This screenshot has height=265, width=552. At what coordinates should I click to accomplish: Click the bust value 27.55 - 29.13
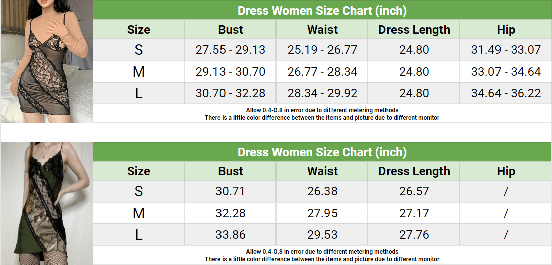(231, 50)
